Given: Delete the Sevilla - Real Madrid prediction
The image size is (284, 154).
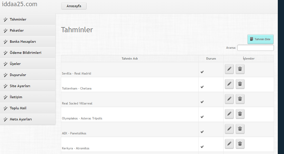Looking at the screenshot, I should click(x=240, y=69).
